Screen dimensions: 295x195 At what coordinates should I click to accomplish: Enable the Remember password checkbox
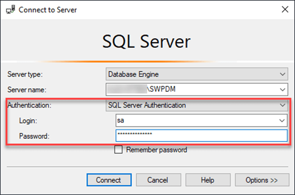[x=118, y=150]
